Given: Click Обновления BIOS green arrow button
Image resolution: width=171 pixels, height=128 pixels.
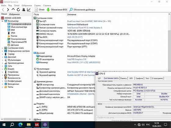Looking at the screenshot, I should tap(57, 10).
